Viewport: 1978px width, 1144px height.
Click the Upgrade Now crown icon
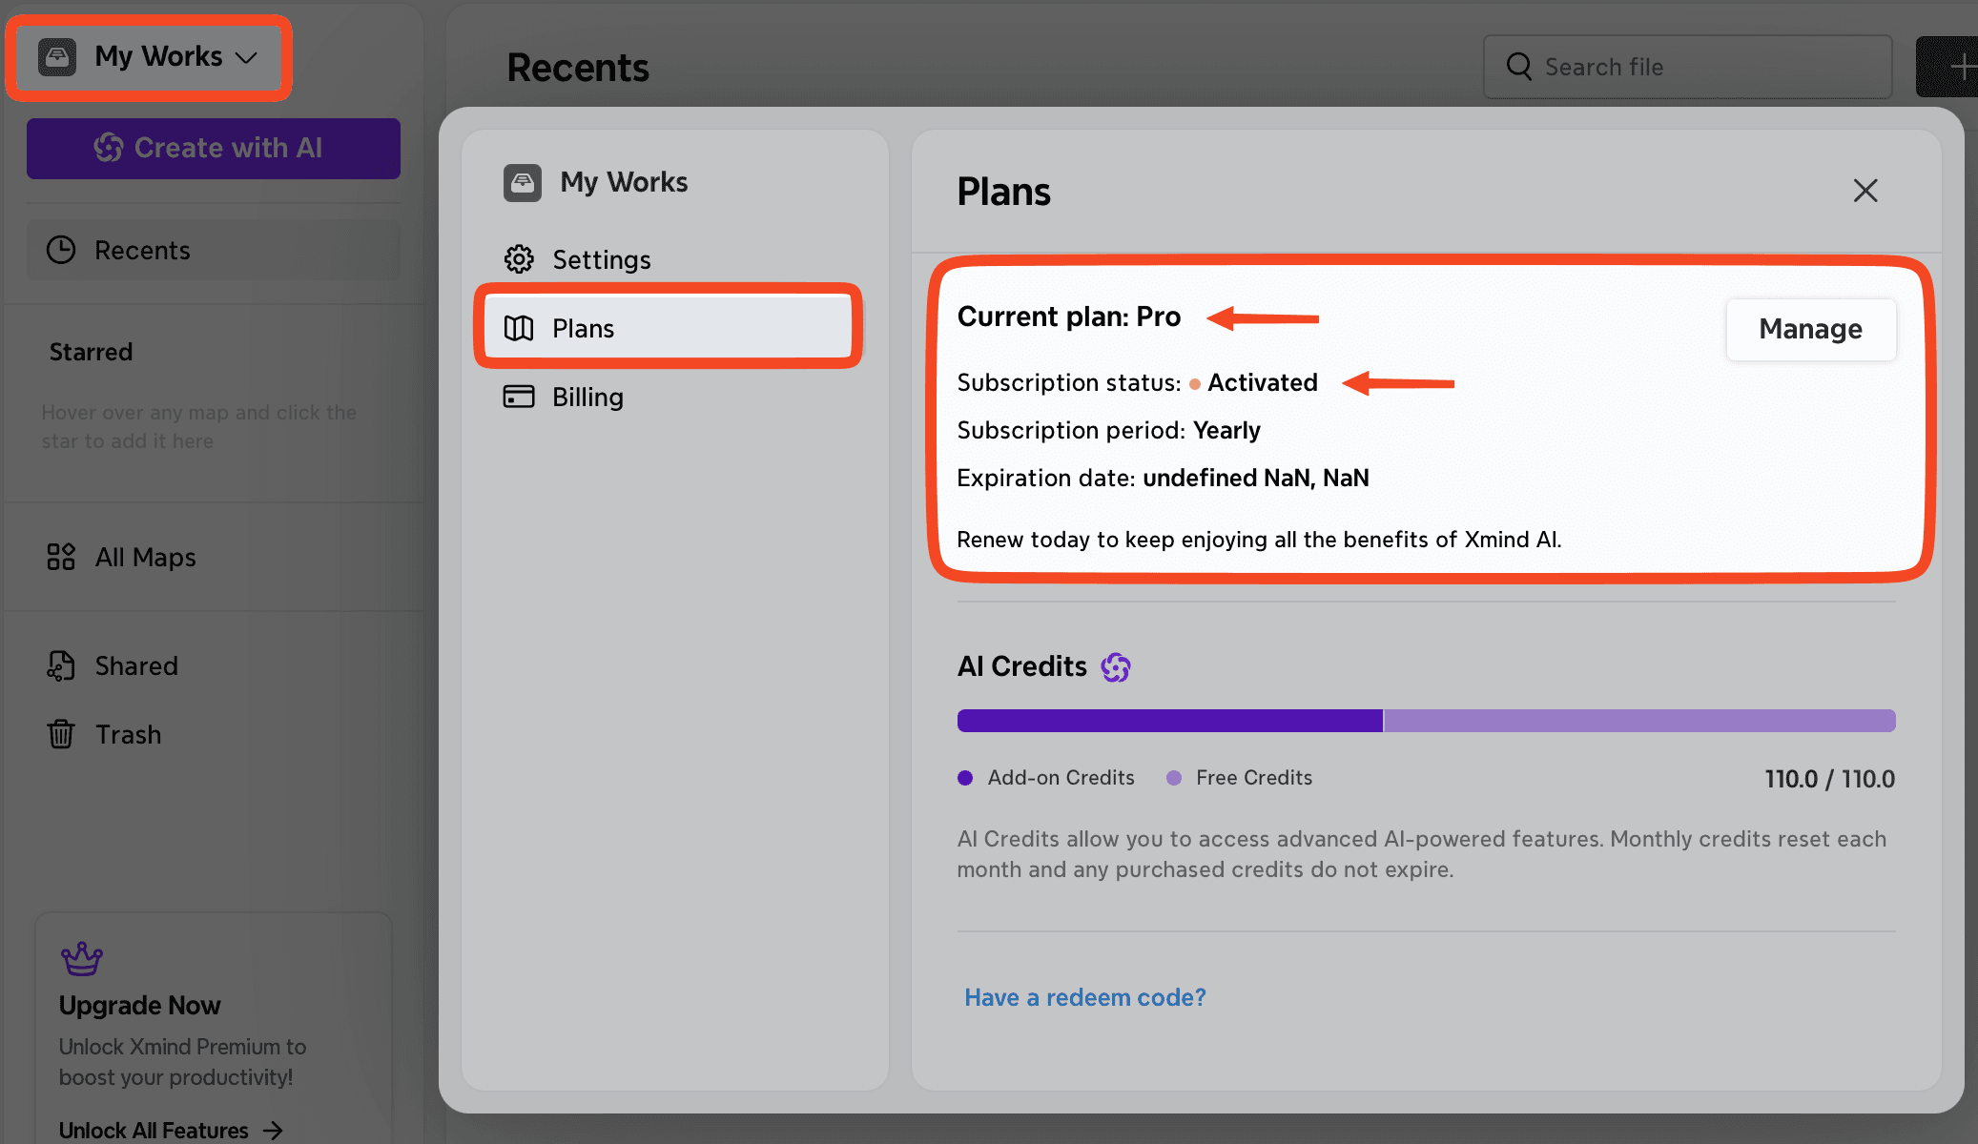[x=81, y=958]
